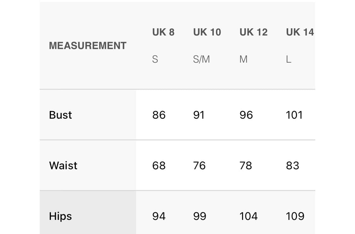The width and height of the screenshot is (355, 234).
Task: Click Hips value 99 for UK 10
Action: click(199, 216)
